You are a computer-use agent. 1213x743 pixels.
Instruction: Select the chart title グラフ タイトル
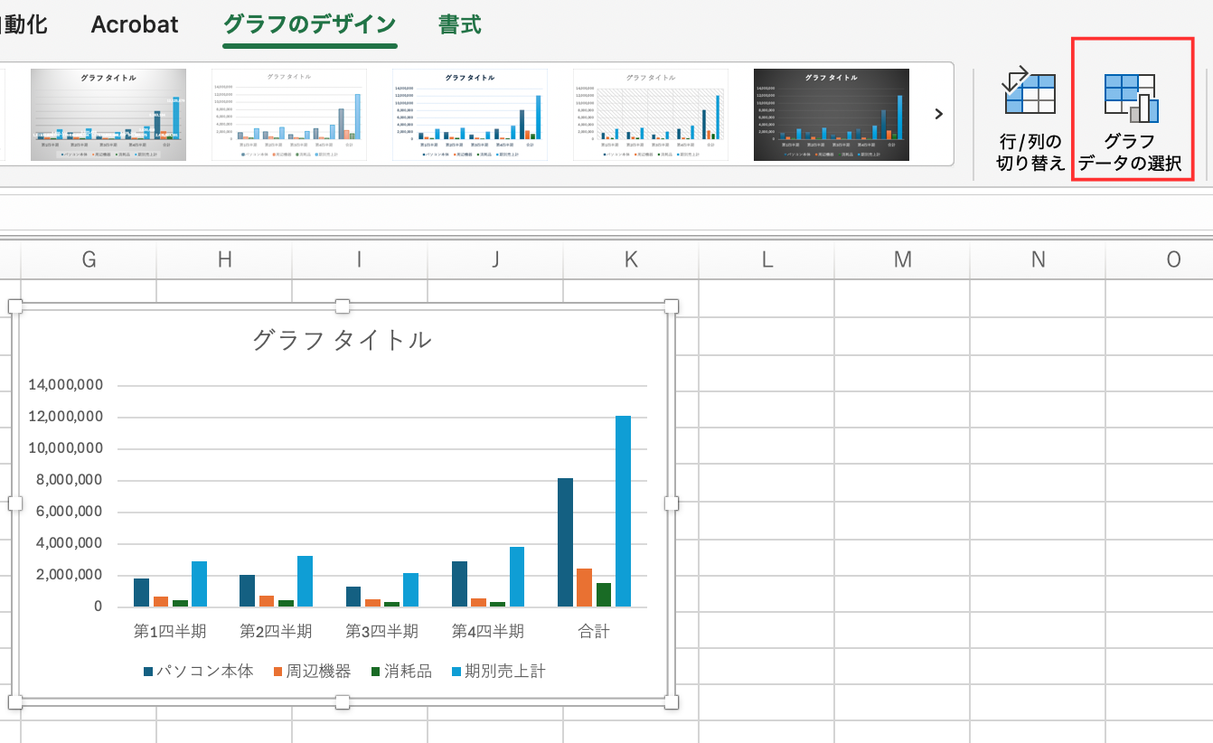click(x=342, y=340)
